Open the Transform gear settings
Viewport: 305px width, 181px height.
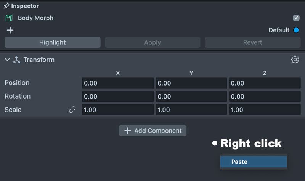(295, 60)
